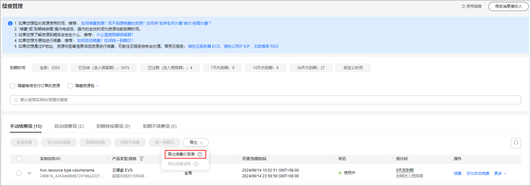The width and height of the screenshot is (531, 186).
Task: Expand the 隐藏资源包 dropdown arrow
Action: click(x=98, y=86)
